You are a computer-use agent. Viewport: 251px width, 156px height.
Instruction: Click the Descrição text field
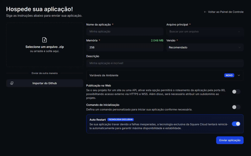(x=165, y=63)
